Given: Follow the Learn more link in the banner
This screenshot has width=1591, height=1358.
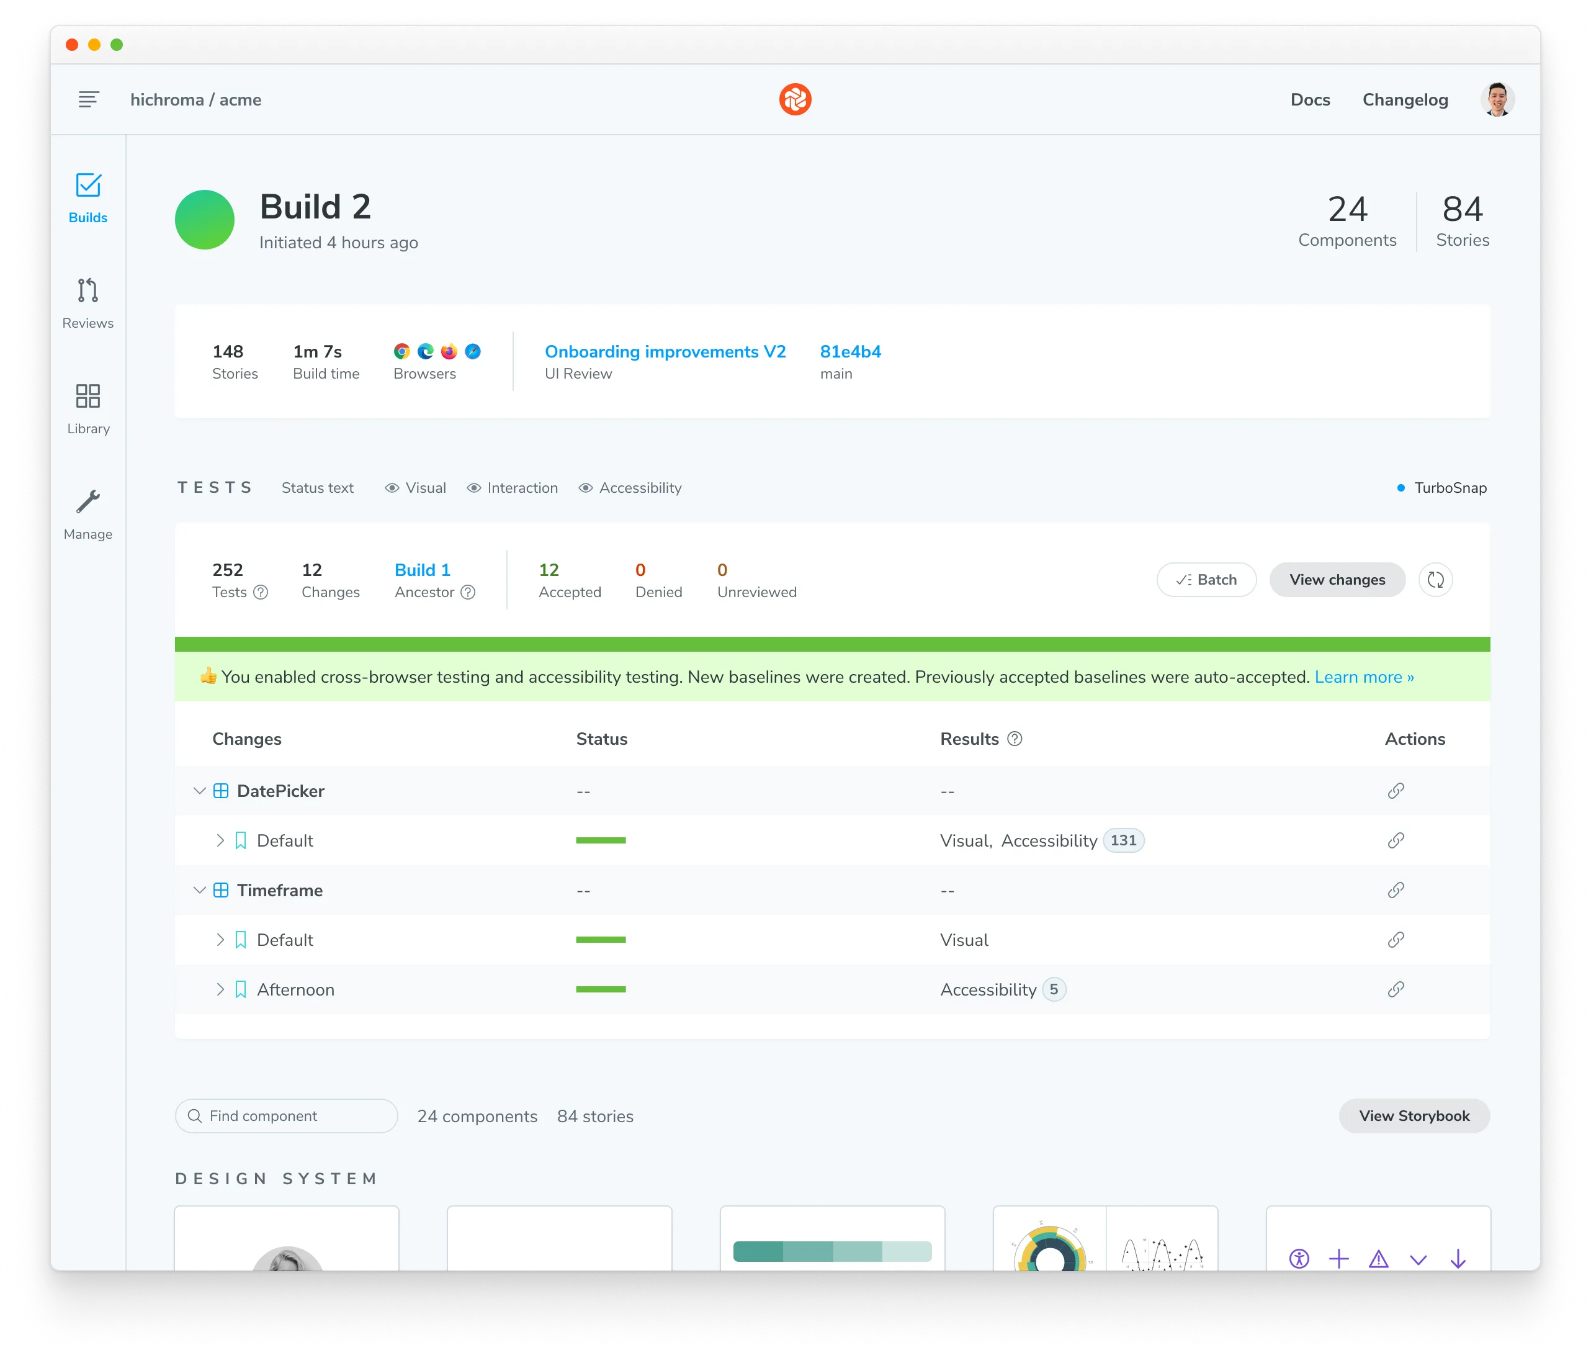Looking at the screenshot, I should click(x=1365, y=677).
